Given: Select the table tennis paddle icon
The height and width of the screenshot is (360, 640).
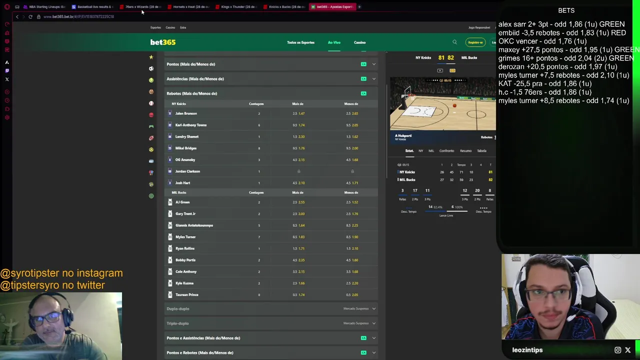Looking at the screenshot, I should [151, 172].
